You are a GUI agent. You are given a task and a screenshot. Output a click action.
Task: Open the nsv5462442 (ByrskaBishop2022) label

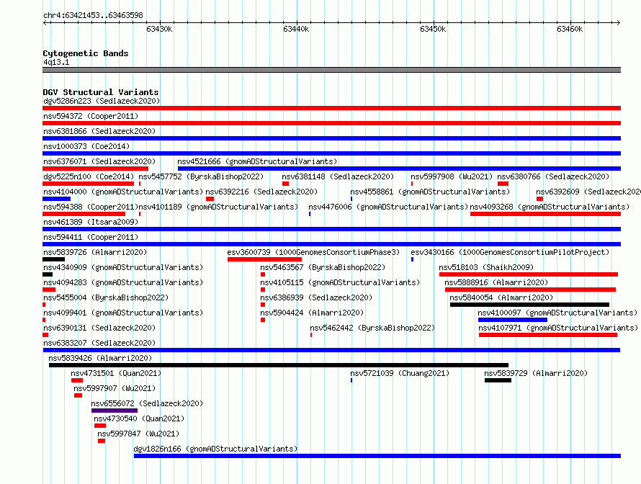click(372, 328)
